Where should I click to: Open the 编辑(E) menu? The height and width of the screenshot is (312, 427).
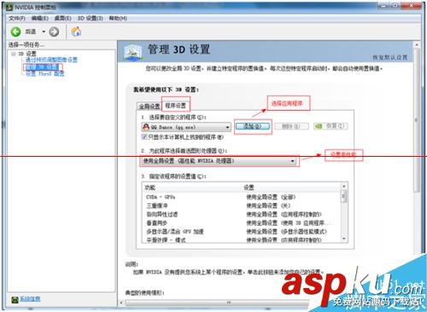[40, 18]
